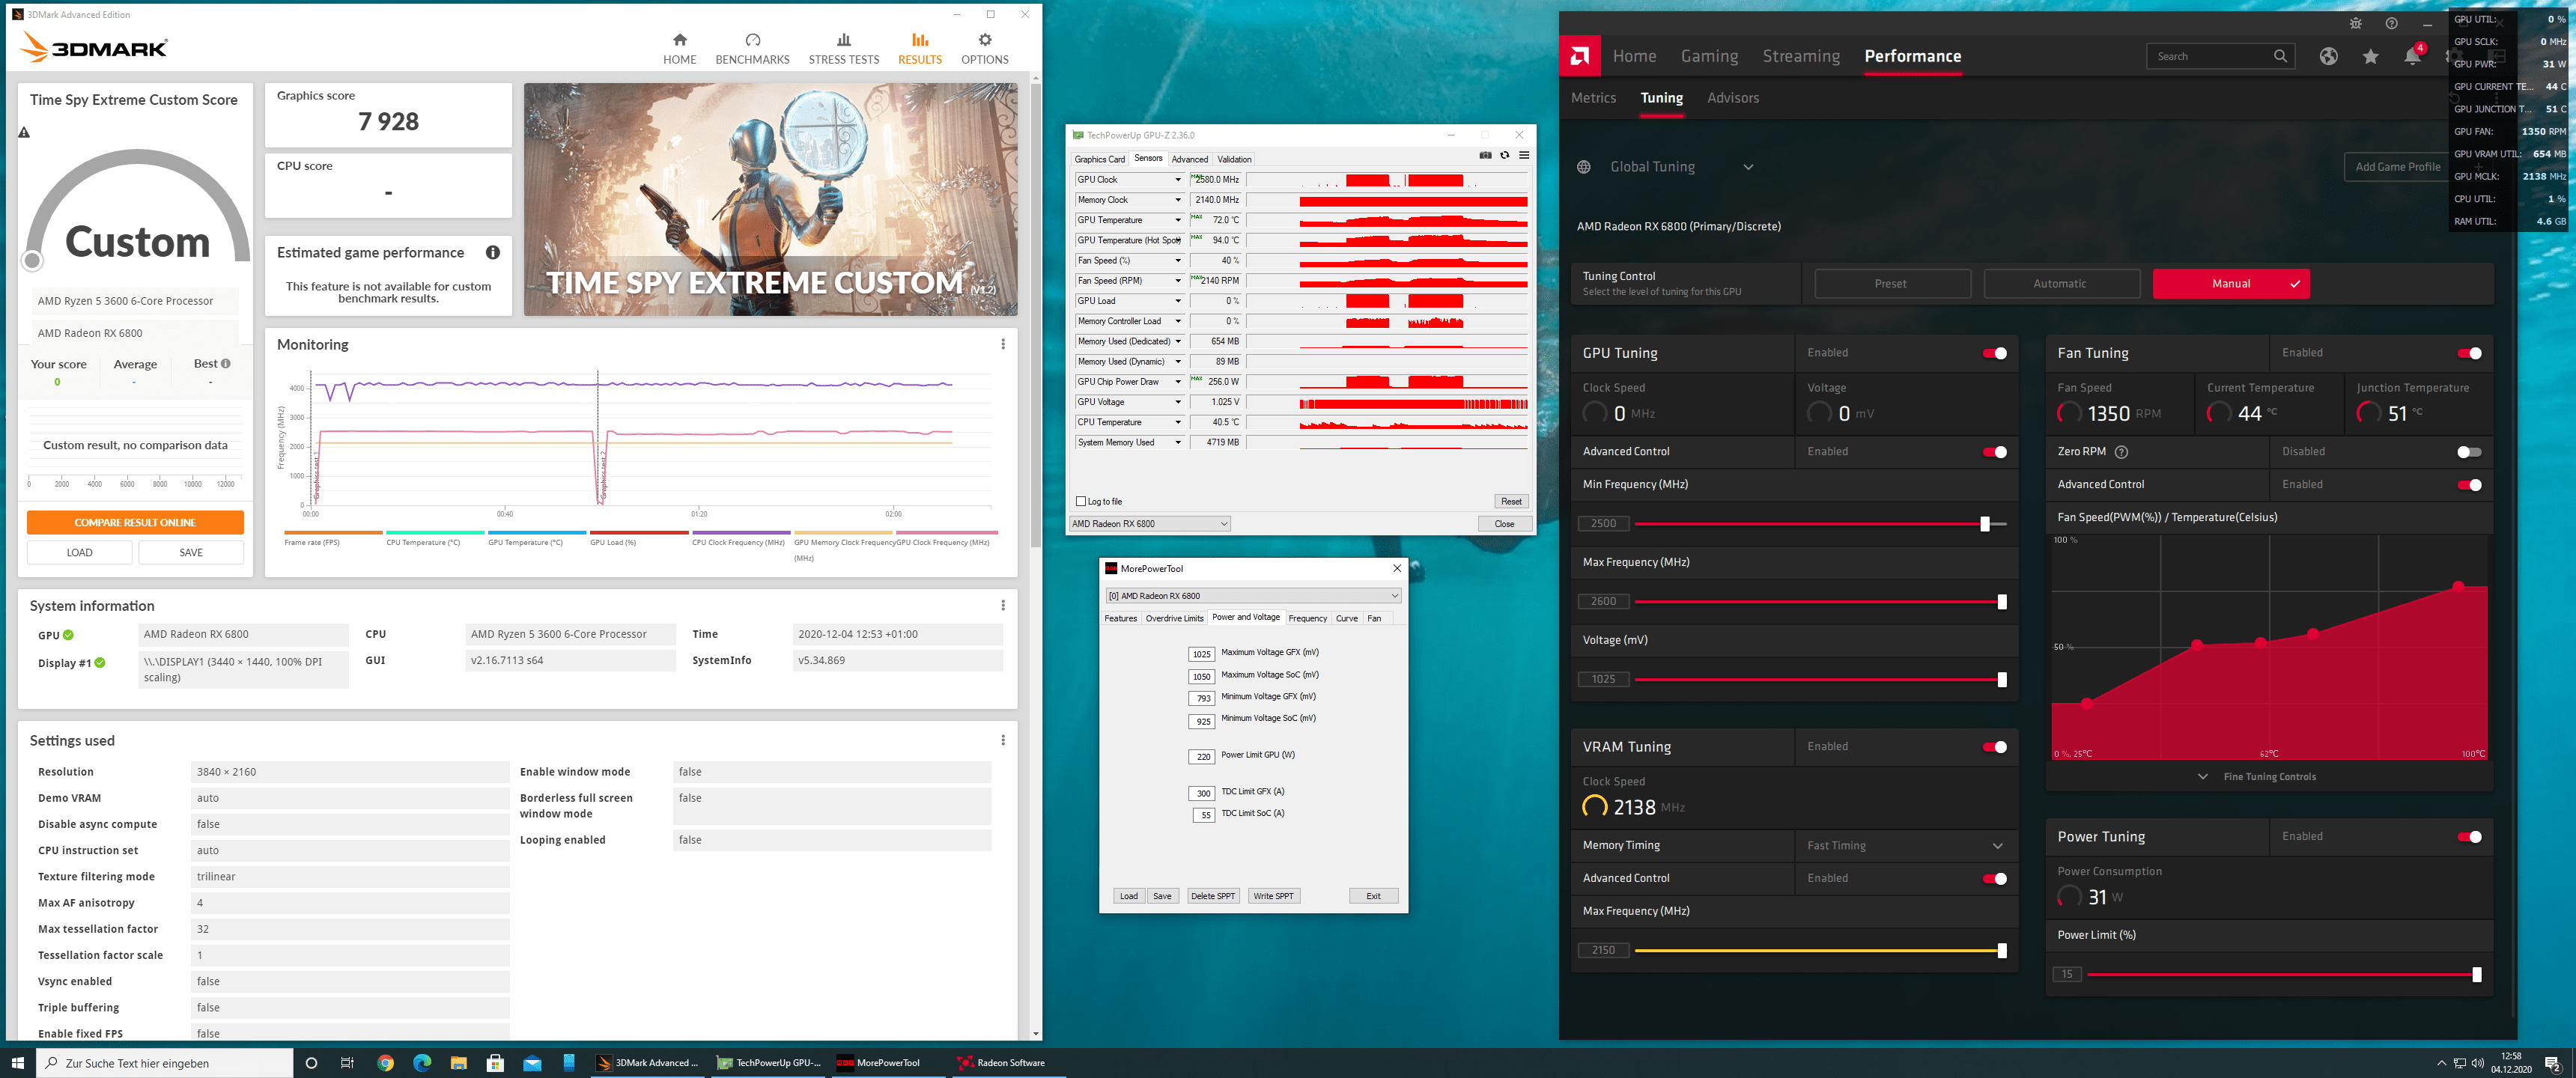Click the System Information panel icon
2576x1078 pixels.
tap(1002, 605)
